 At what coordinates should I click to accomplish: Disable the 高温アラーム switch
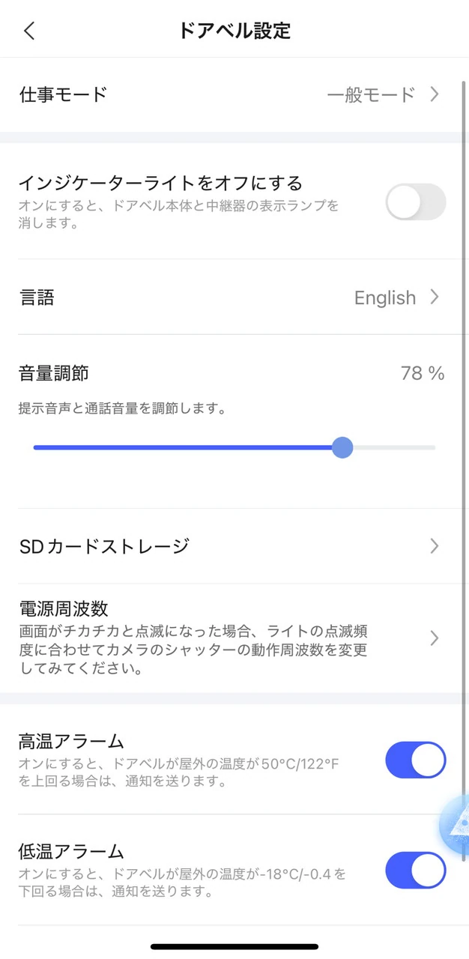pos(415,760)
